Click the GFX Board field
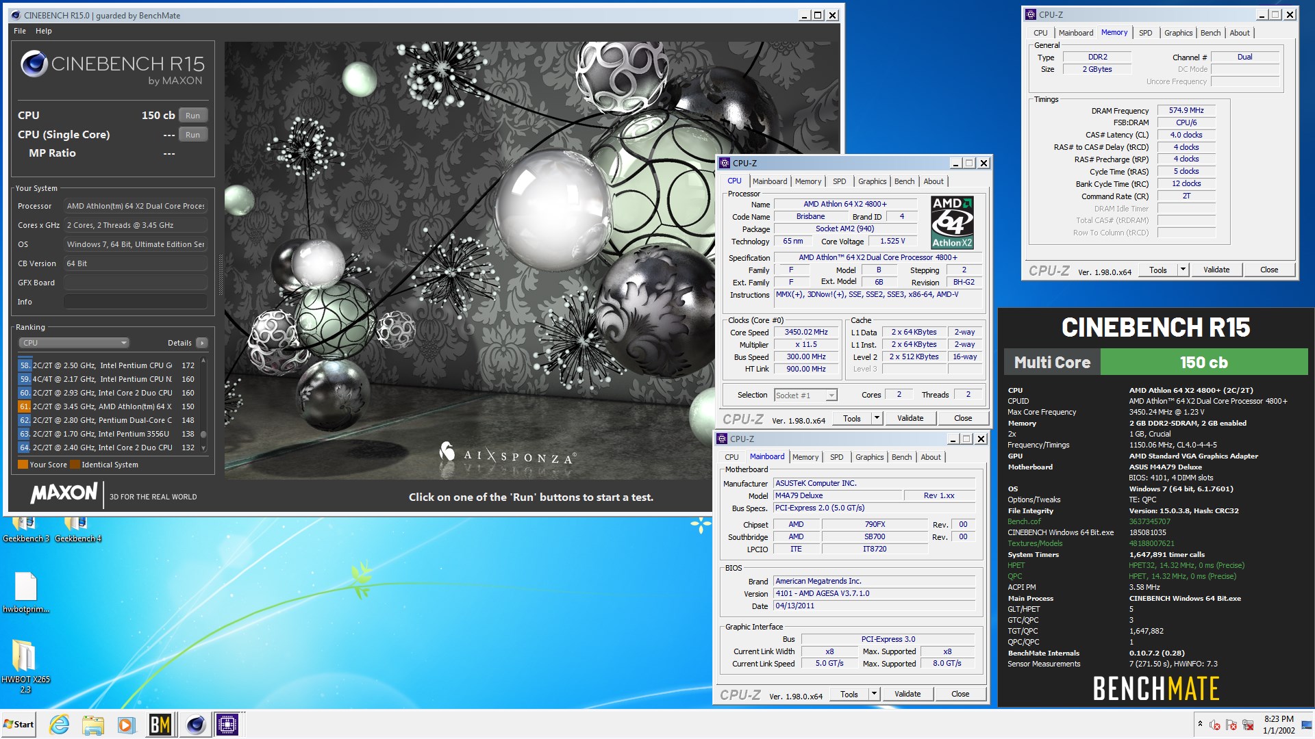 [x=136, y=283]
